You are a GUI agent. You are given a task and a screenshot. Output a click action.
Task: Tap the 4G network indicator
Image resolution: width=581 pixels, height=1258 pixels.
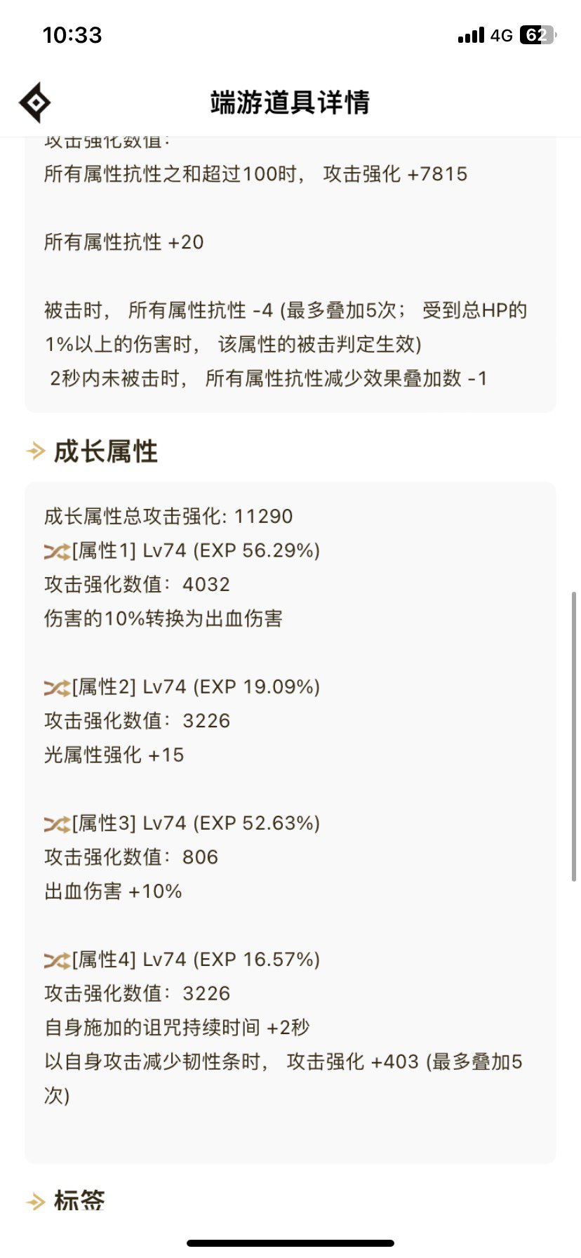(502, 35)
